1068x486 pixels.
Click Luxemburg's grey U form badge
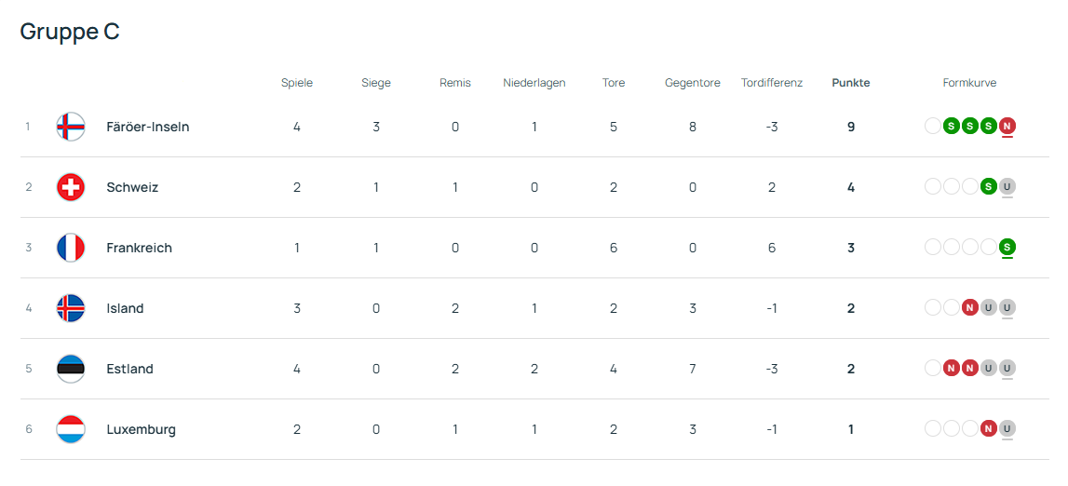point(1007,428)
